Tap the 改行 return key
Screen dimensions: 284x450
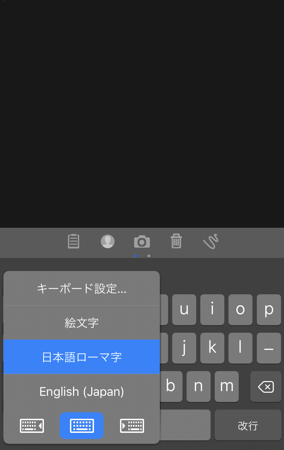click(248, 425)
